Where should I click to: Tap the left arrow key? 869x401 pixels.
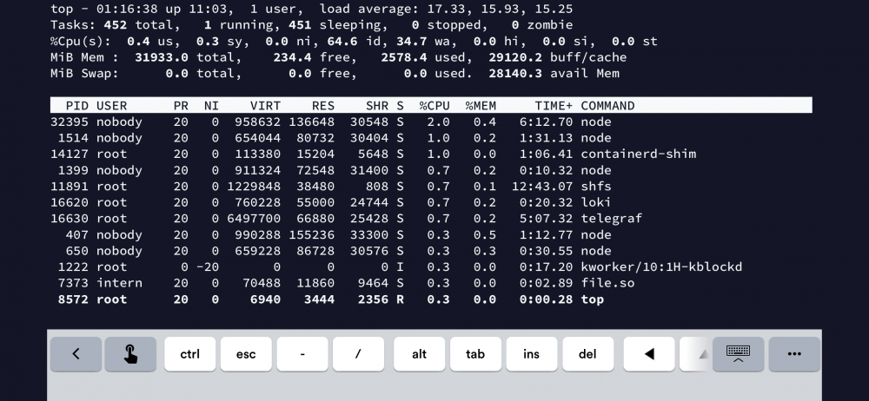click(649, 354)
